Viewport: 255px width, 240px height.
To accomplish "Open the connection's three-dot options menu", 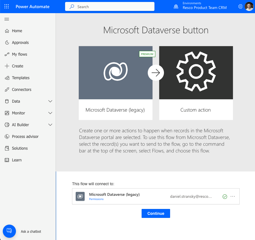I will click(233, 196).
